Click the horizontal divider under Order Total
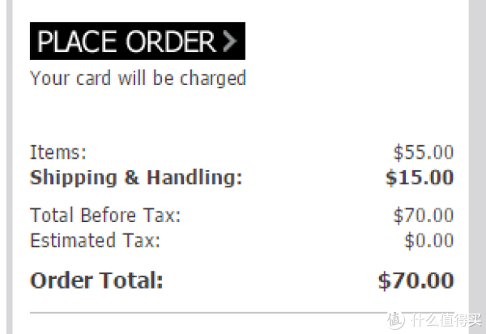 point(241,313)
